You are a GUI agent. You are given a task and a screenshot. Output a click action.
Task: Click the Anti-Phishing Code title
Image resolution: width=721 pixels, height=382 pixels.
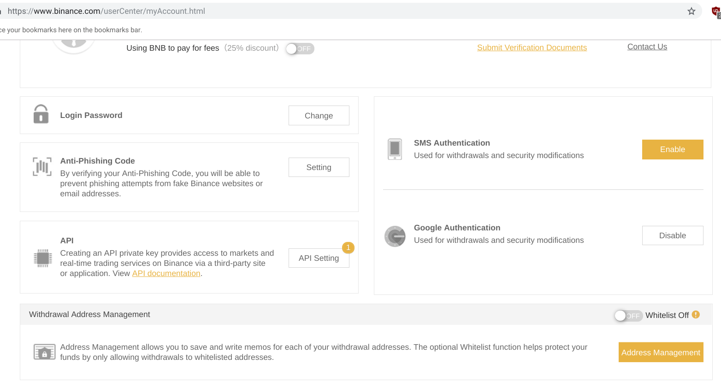pos(97,161)
